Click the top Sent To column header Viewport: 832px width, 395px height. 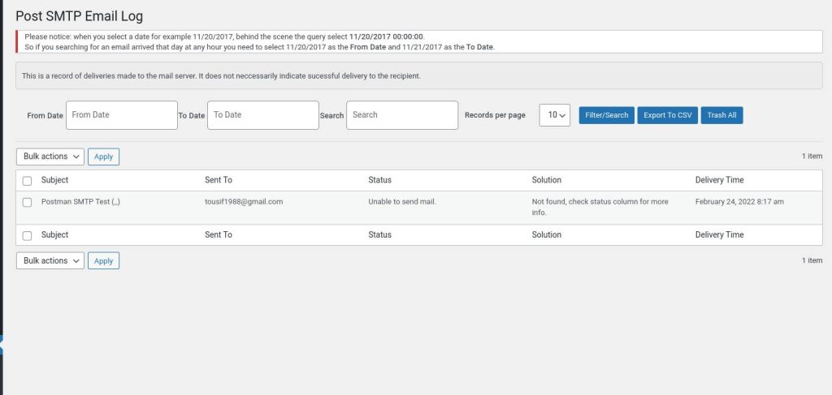218,180
